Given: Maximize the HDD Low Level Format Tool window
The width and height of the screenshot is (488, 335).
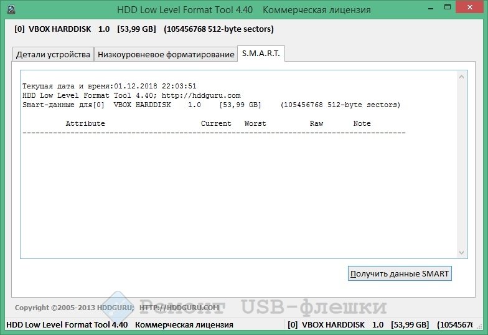Looking at the screenshot, I should coord(448,7).
